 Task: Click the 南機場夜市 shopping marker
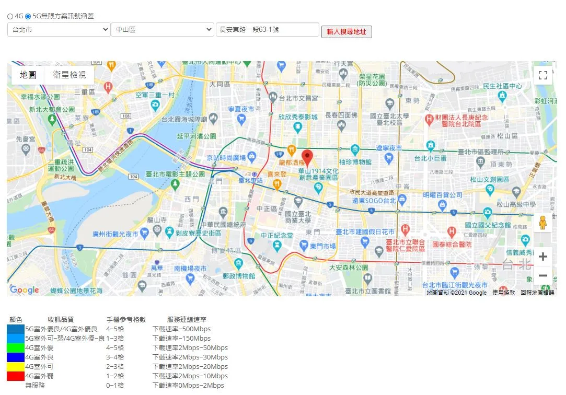point(190,278)
